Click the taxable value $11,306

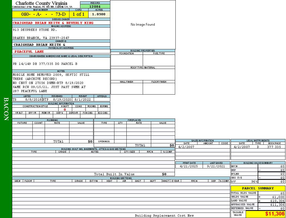(275, 214)
